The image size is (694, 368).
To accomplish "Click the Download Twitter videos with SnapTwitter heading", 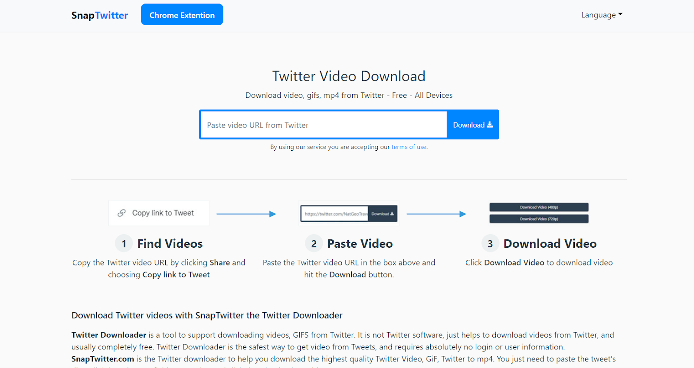I will [207, 315].
